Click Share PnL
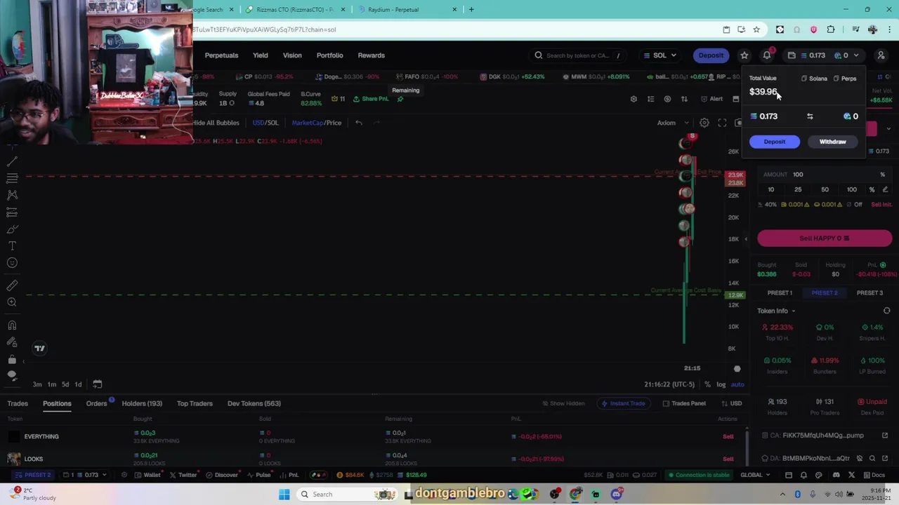 pyautogui.click(x=371, y=99)
